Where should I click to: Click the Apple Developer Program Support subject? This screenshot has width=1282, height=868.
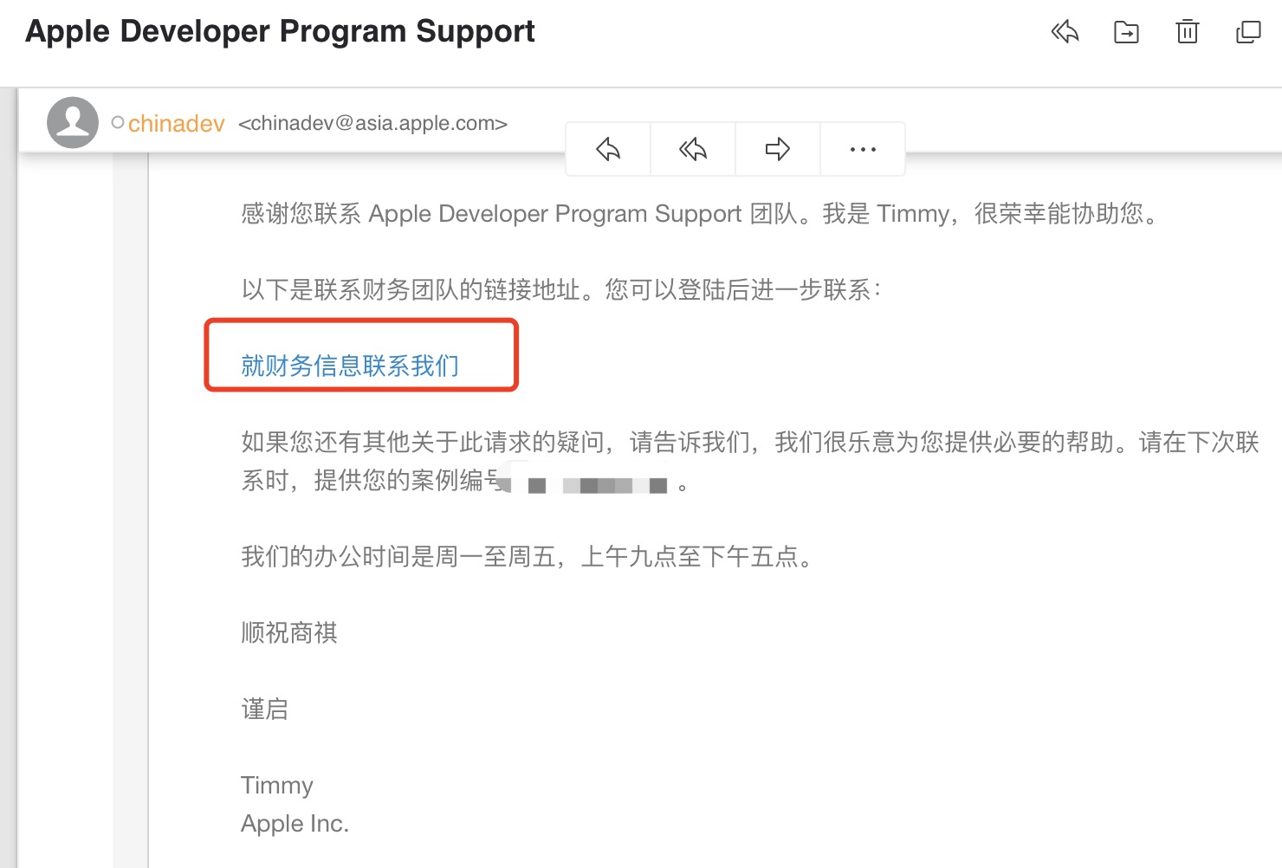tap(280, 31)
